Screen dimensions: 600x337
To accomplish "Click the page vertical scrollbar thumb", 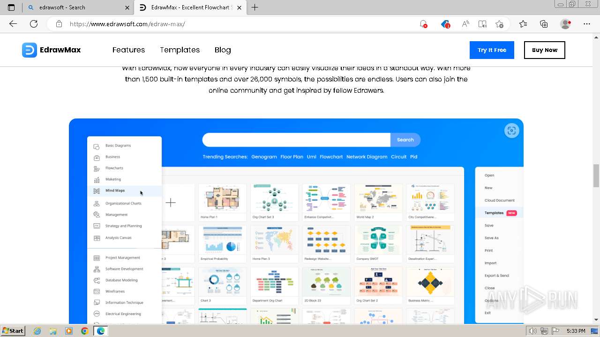I will (x=596, y=176).
